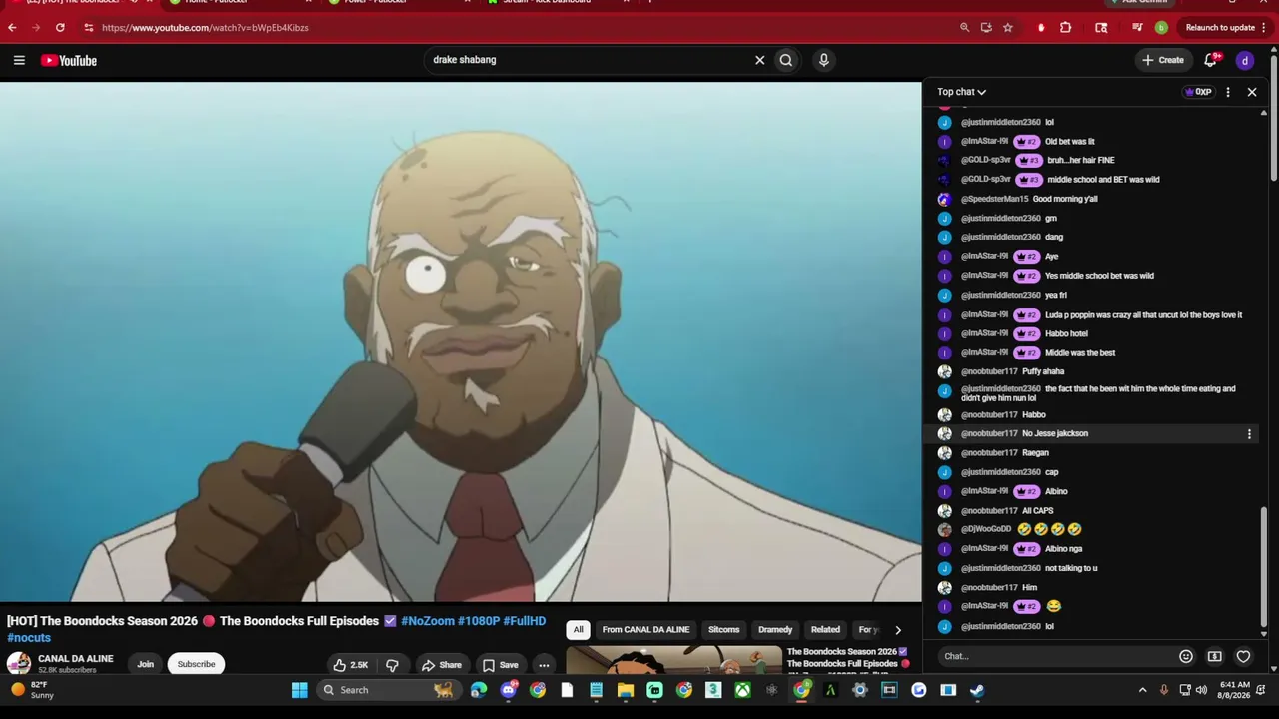Click in the Chat message input
The height and width of the screenshot is (719, 1279).
click(1055, 656)
